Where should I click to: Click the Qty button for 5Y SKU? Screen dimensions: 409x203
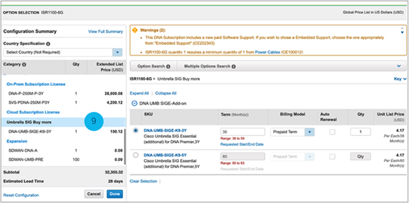[x=361, y=157]
